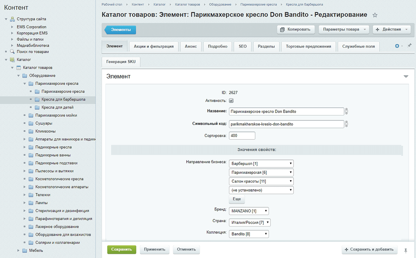Select Корпорация EMS in sidebar tree
Screen dimensions: 416x258
click(x=32, y=33)
